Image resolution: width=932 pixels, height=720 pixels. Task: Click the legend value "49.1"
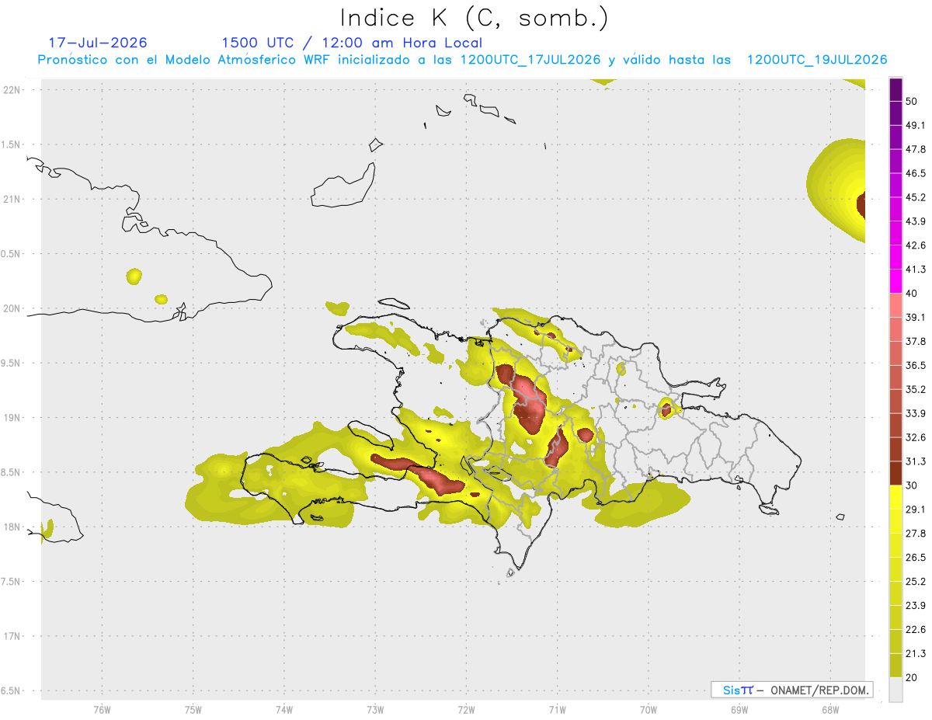pos(916,125)
